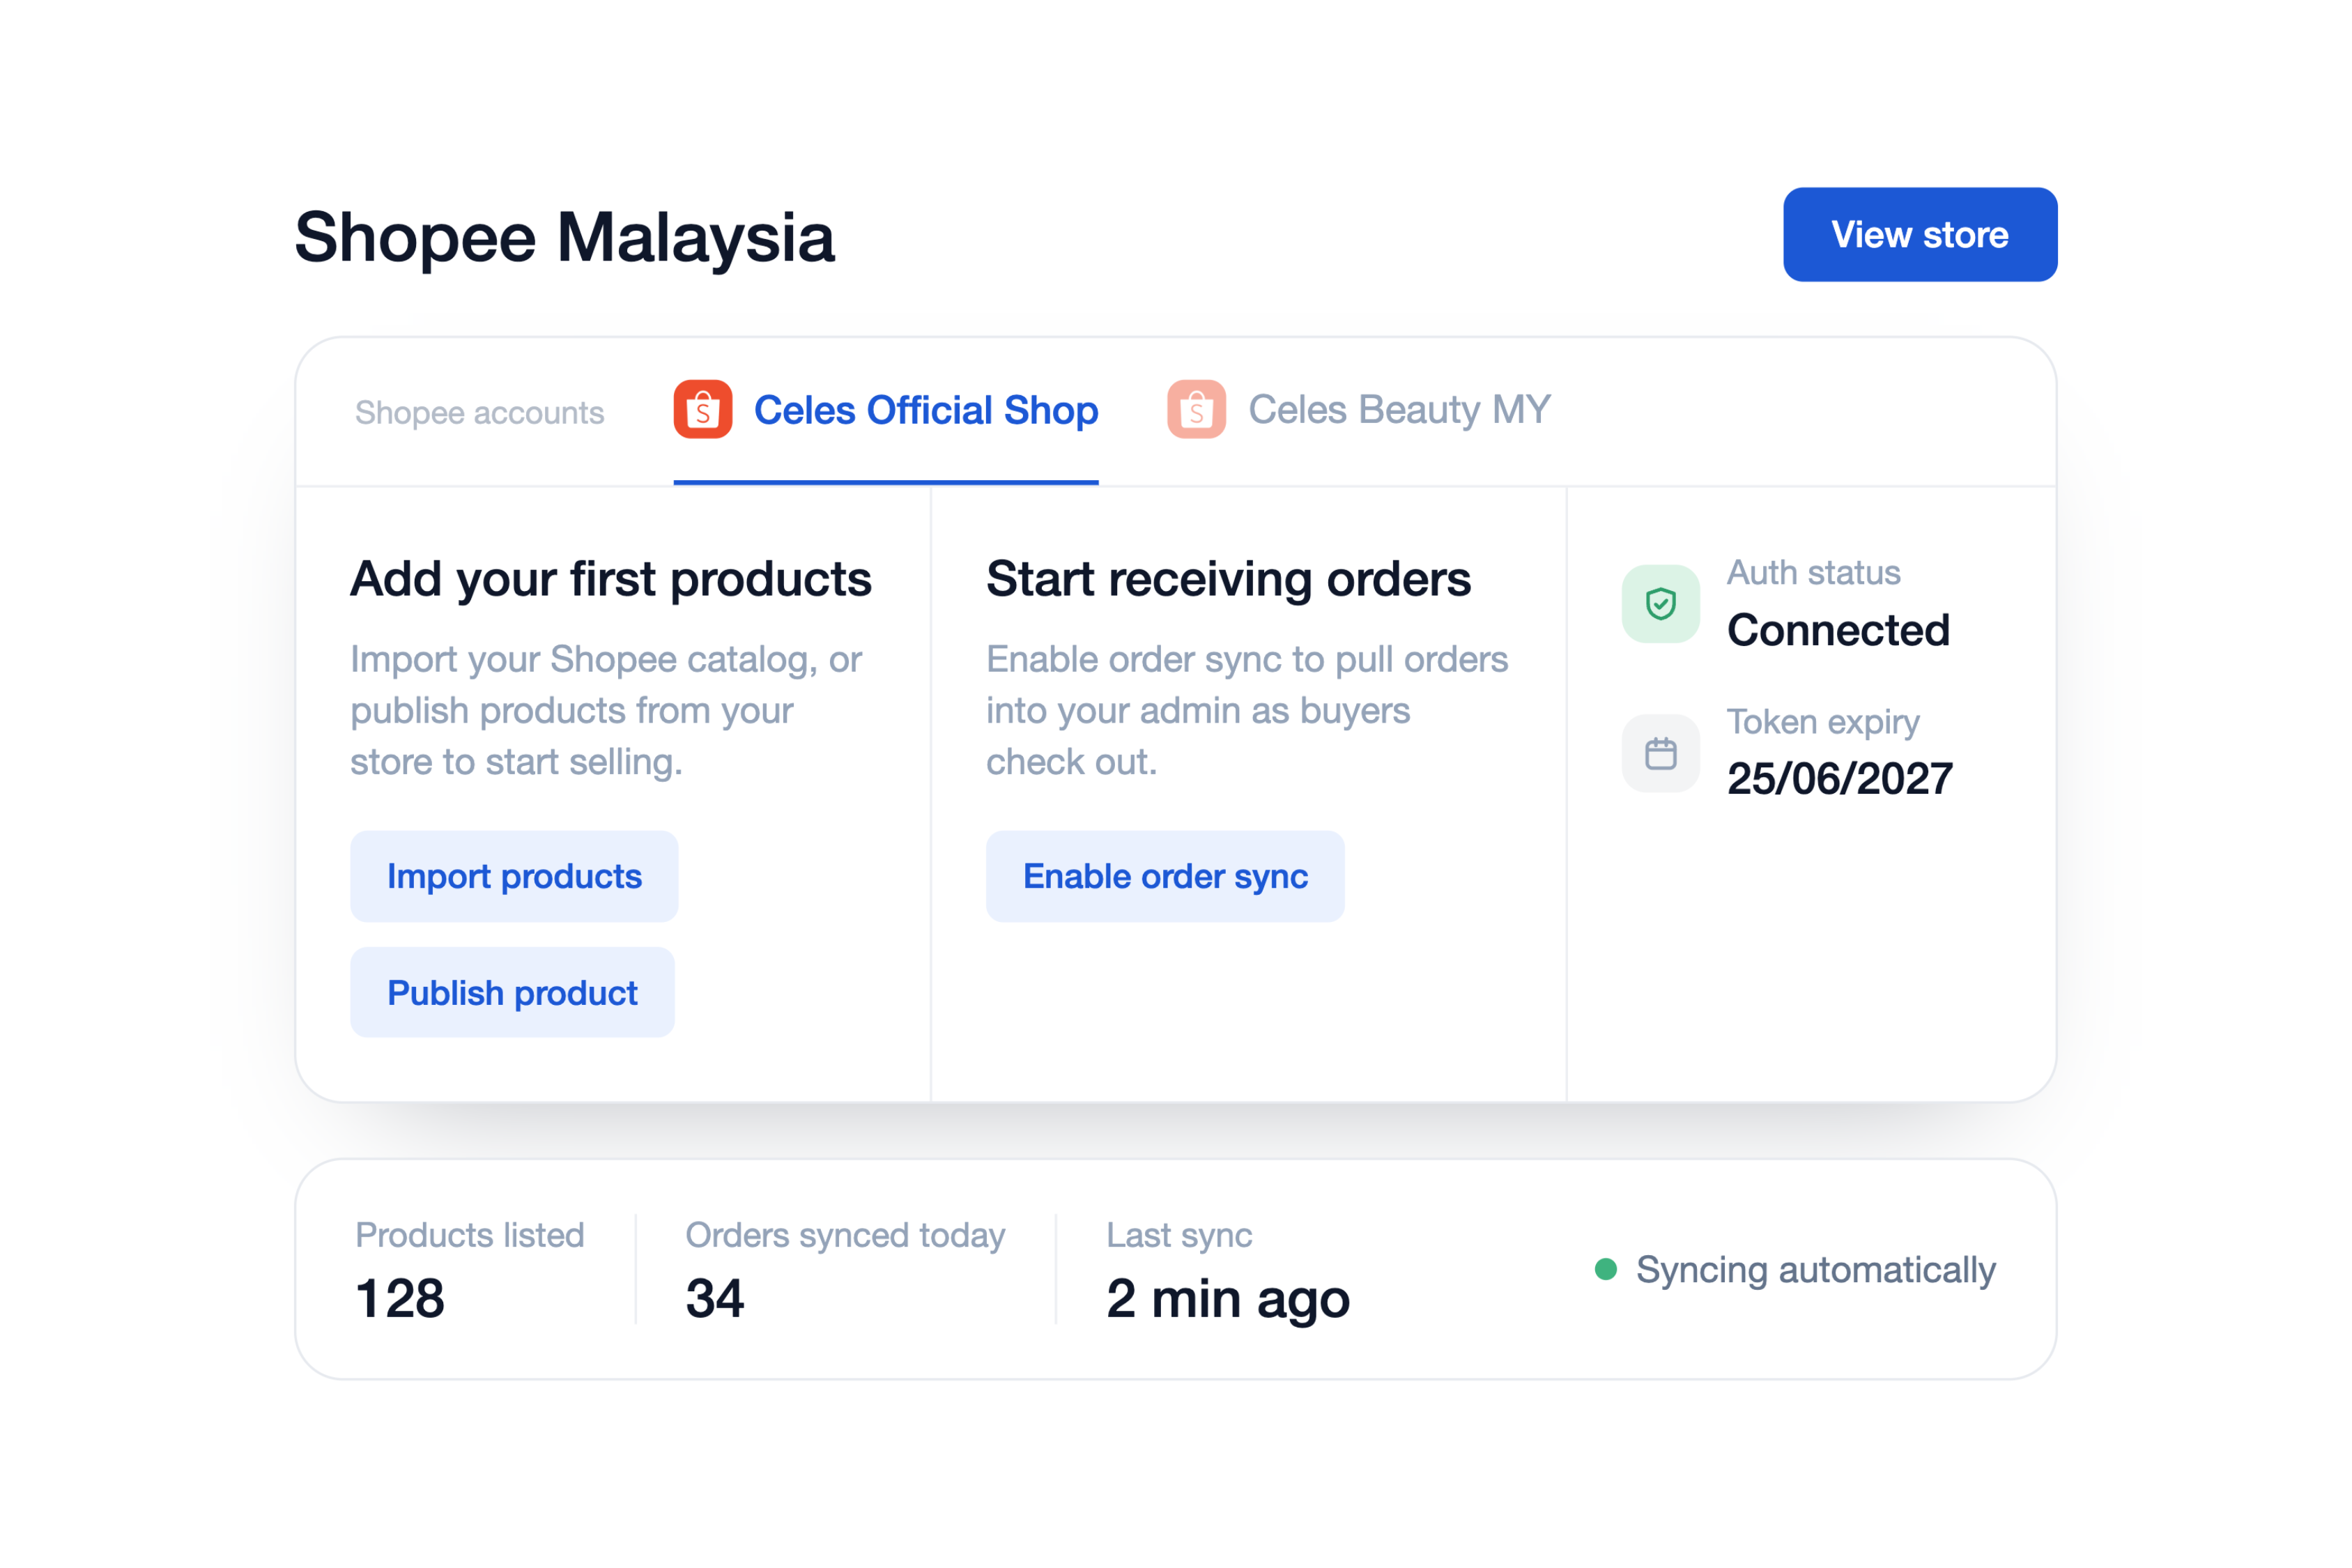2352x1568 pixels.
Task: Click the Celes Beauty MY Shopee icon
Action: pyautogui.click(x=1196, y=409)
